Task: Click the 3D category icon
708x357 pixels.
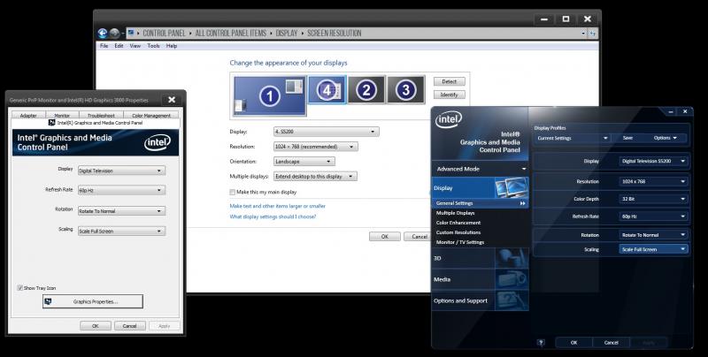Action: coord(512,258)
